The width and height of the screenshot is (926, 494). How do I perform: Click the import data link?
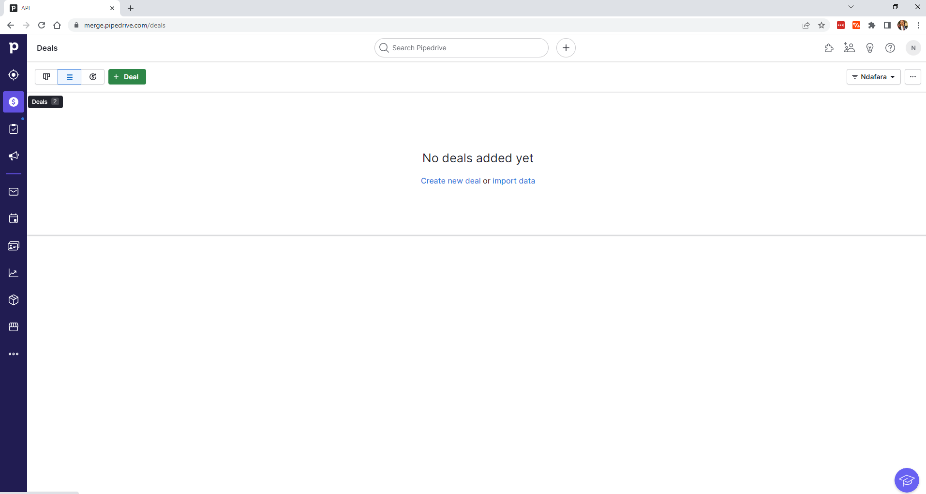click(513, 181)
